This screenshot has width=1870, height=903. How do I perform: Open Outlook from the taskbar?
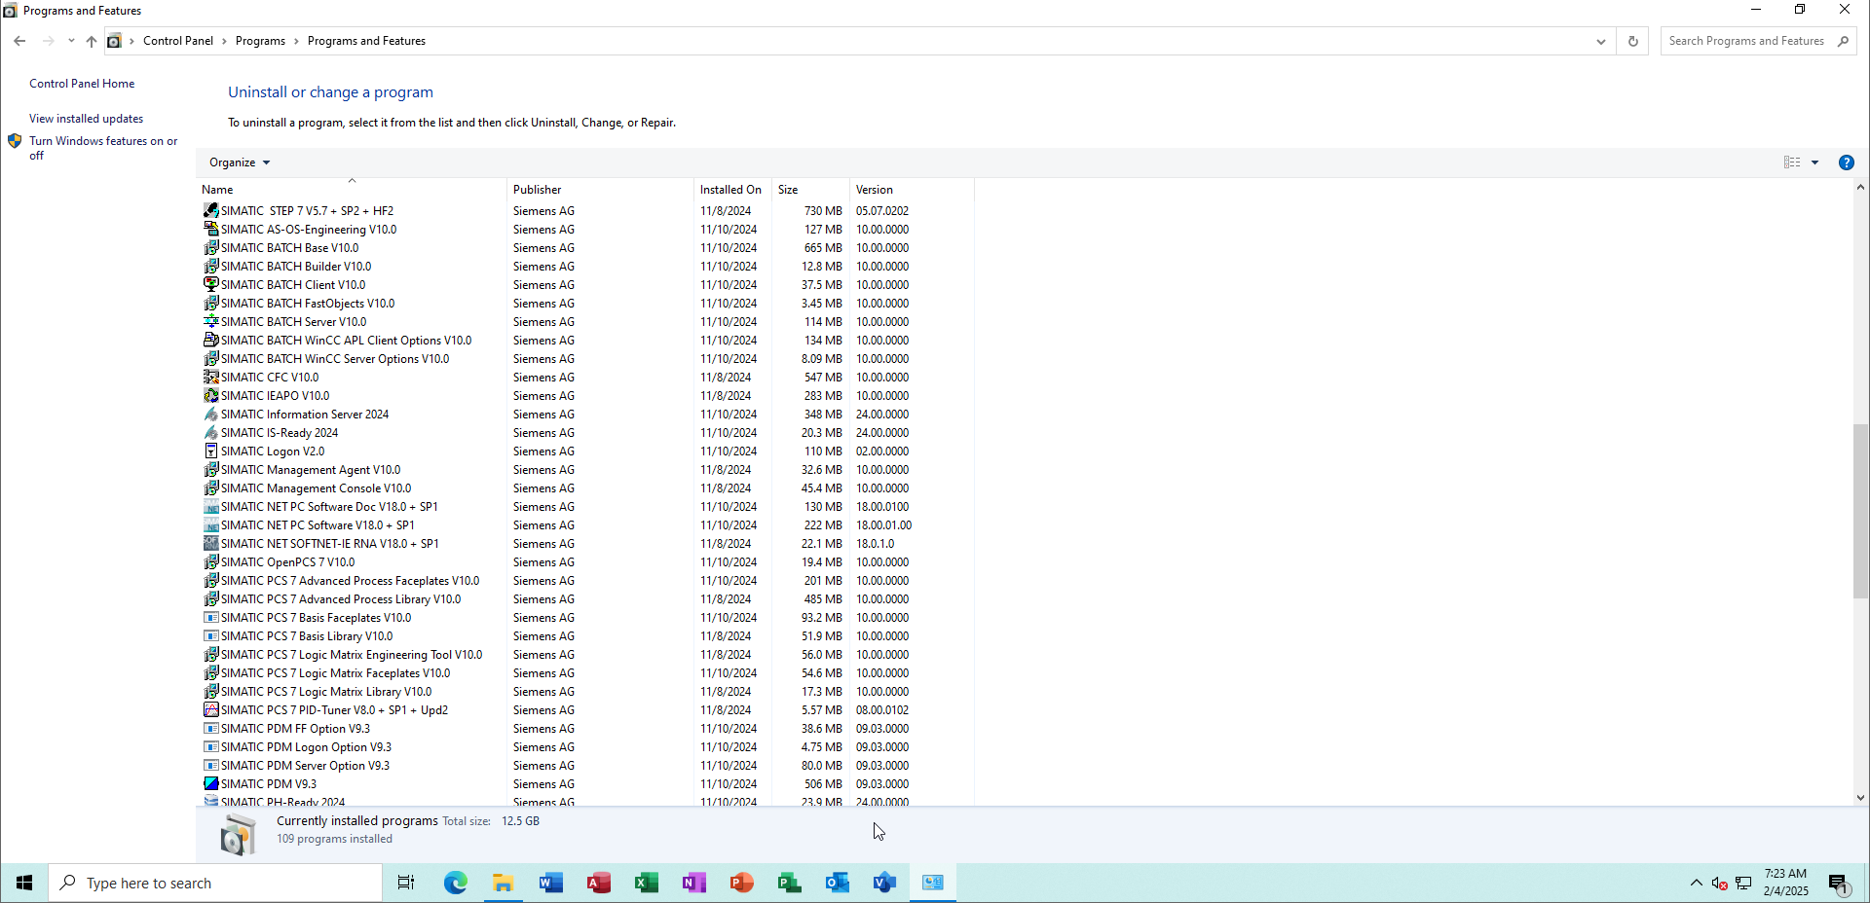[x=837, y=883]
